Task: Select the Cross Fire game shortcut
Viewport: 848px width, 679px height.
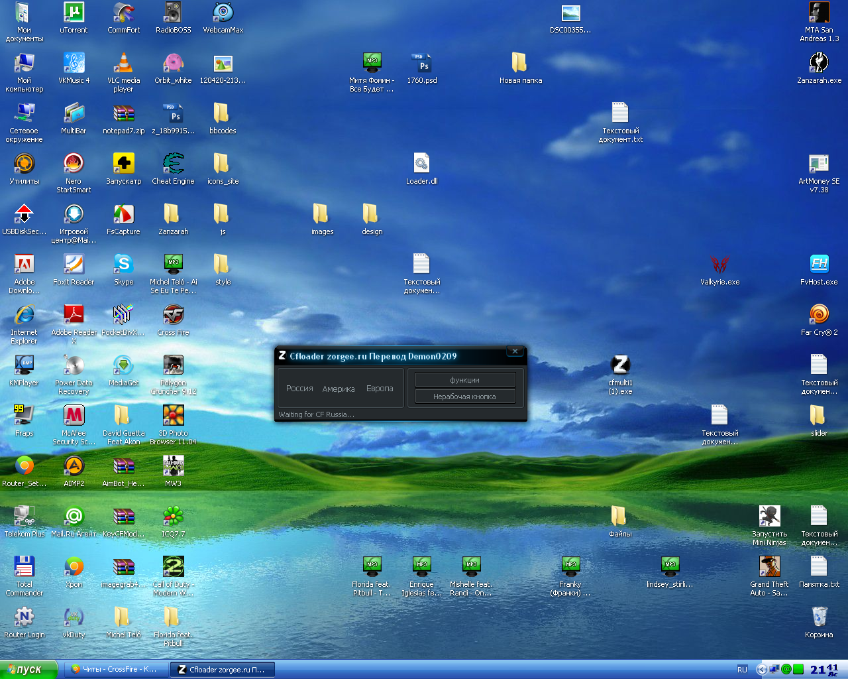Action: coord(173,315)
